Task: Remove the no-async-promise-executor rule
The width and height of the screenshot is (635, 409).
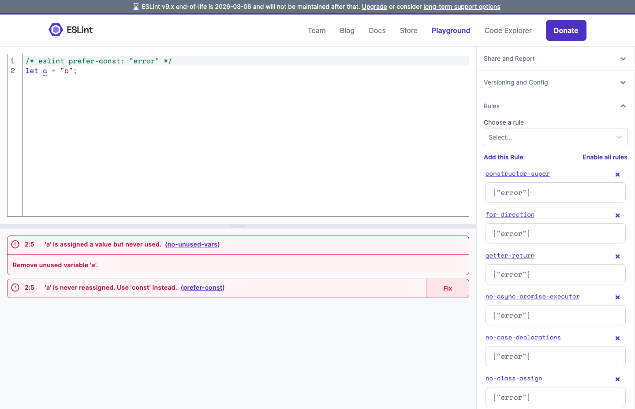Action: (x=617, y=298)
